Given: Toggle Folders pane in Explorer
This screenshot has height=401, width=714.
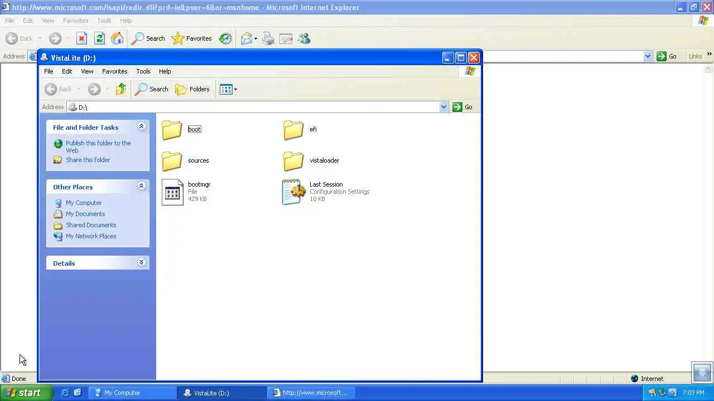Looking at the screenshot, I should (192, 89).
